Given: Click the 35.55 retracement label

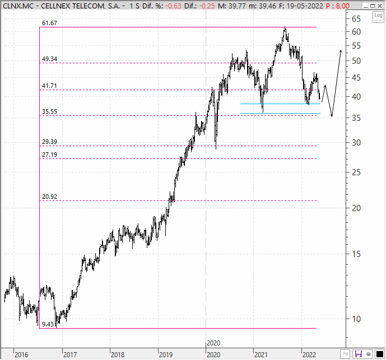Looking at the screenshot, I should coord(49,112).
